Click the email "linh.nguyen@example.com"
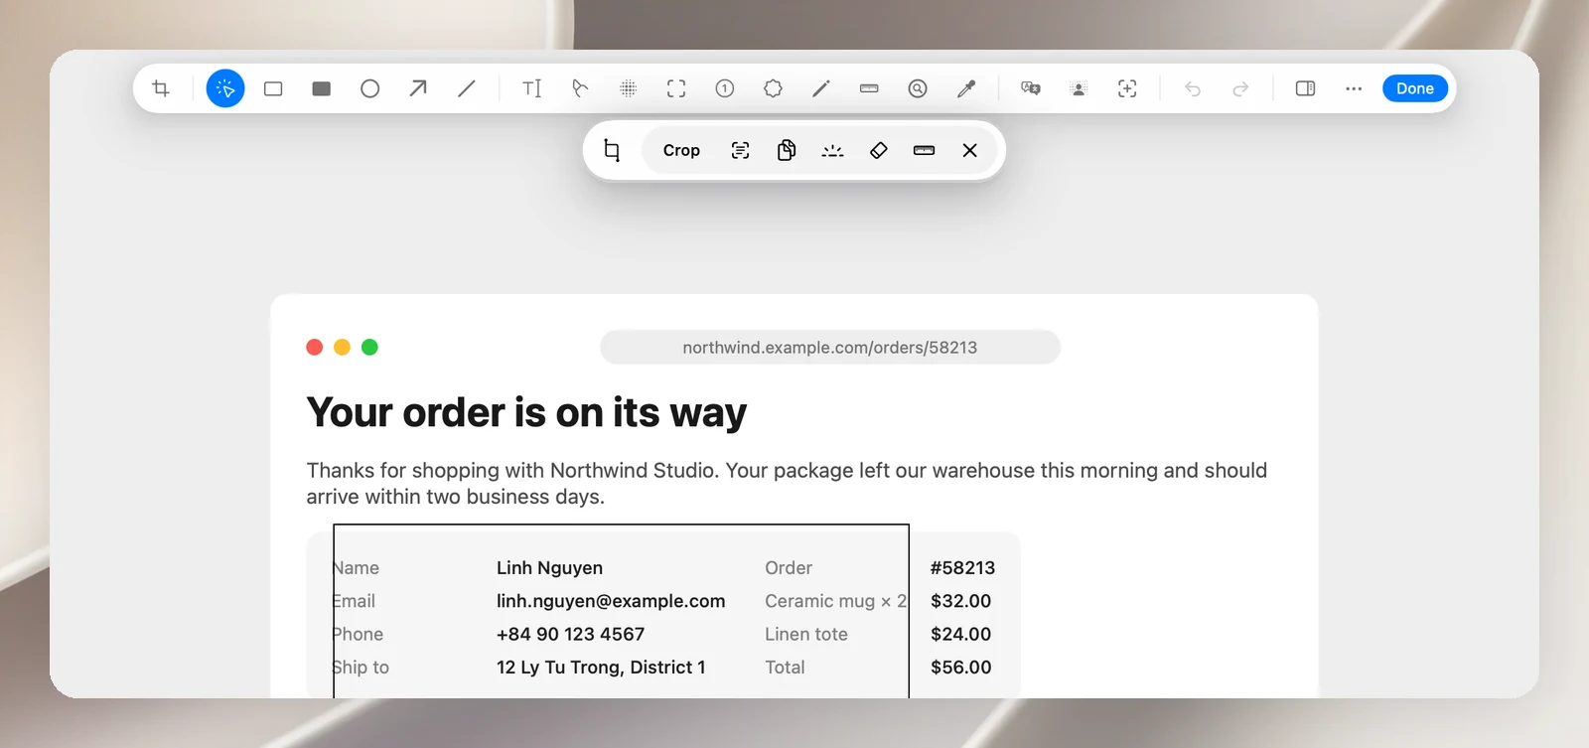This screenshot has height=748, width=1589. tap(611, 601)
